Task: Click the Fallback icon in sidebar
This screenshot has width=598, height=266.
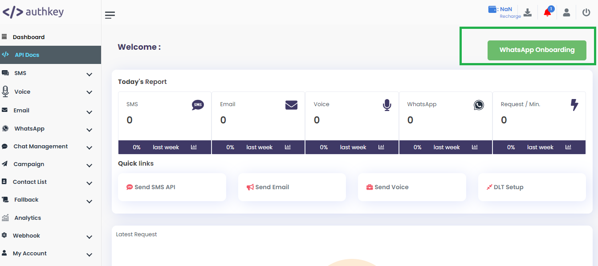Action: coord(5,200)
